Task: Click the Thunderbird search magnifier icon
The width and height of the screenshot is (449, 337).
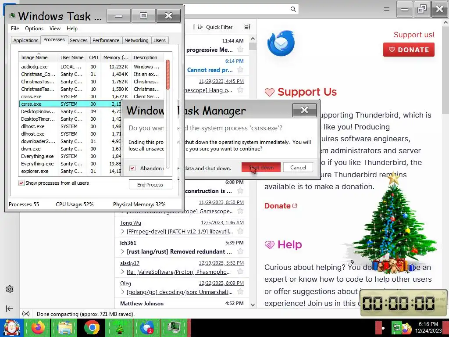Action: point(293,9)
